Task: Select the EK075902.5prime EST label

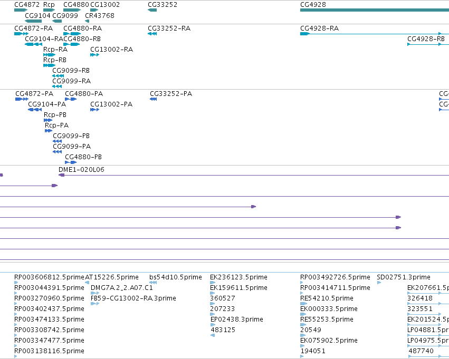Action: (329, 341)
